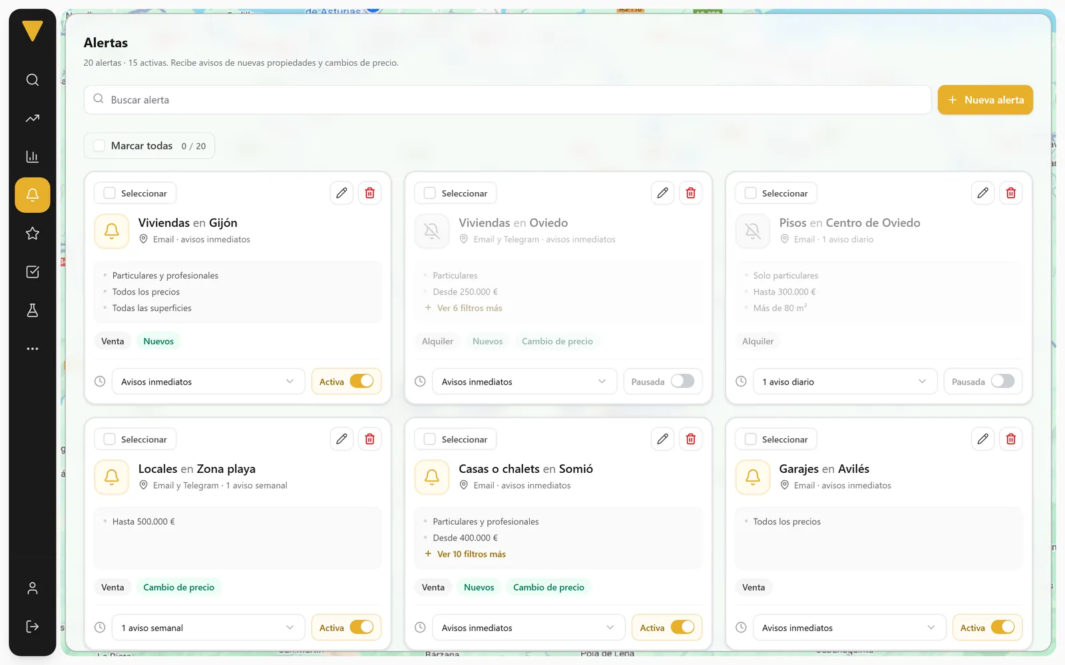Delete the Garajes en Avilés alert
The height and width of the screenshot is (665, 1065).
(1011, 439)
